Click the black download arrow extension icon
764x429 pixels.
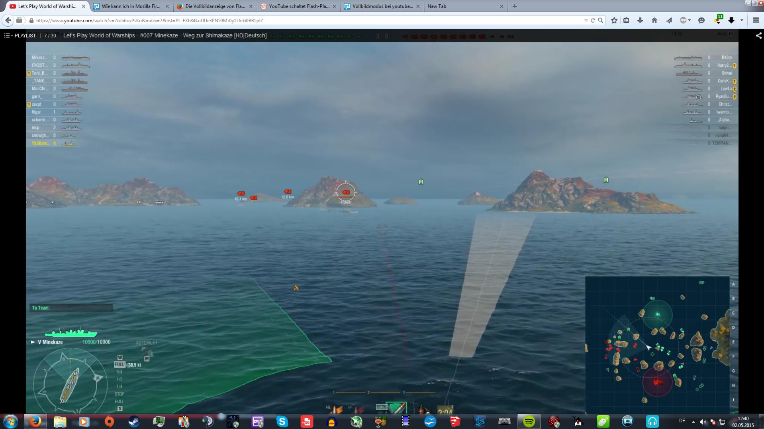[x=731, y=20]
